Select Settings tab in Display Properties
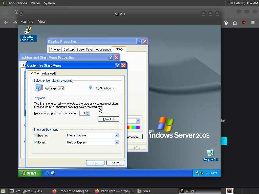The width and height of the screenshot is (259, 194). pyautogui.click(x=119, y=49)
